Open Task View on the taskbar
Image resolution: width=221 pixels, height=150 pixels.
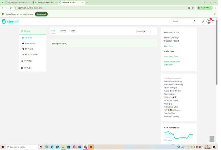(41, 147)
